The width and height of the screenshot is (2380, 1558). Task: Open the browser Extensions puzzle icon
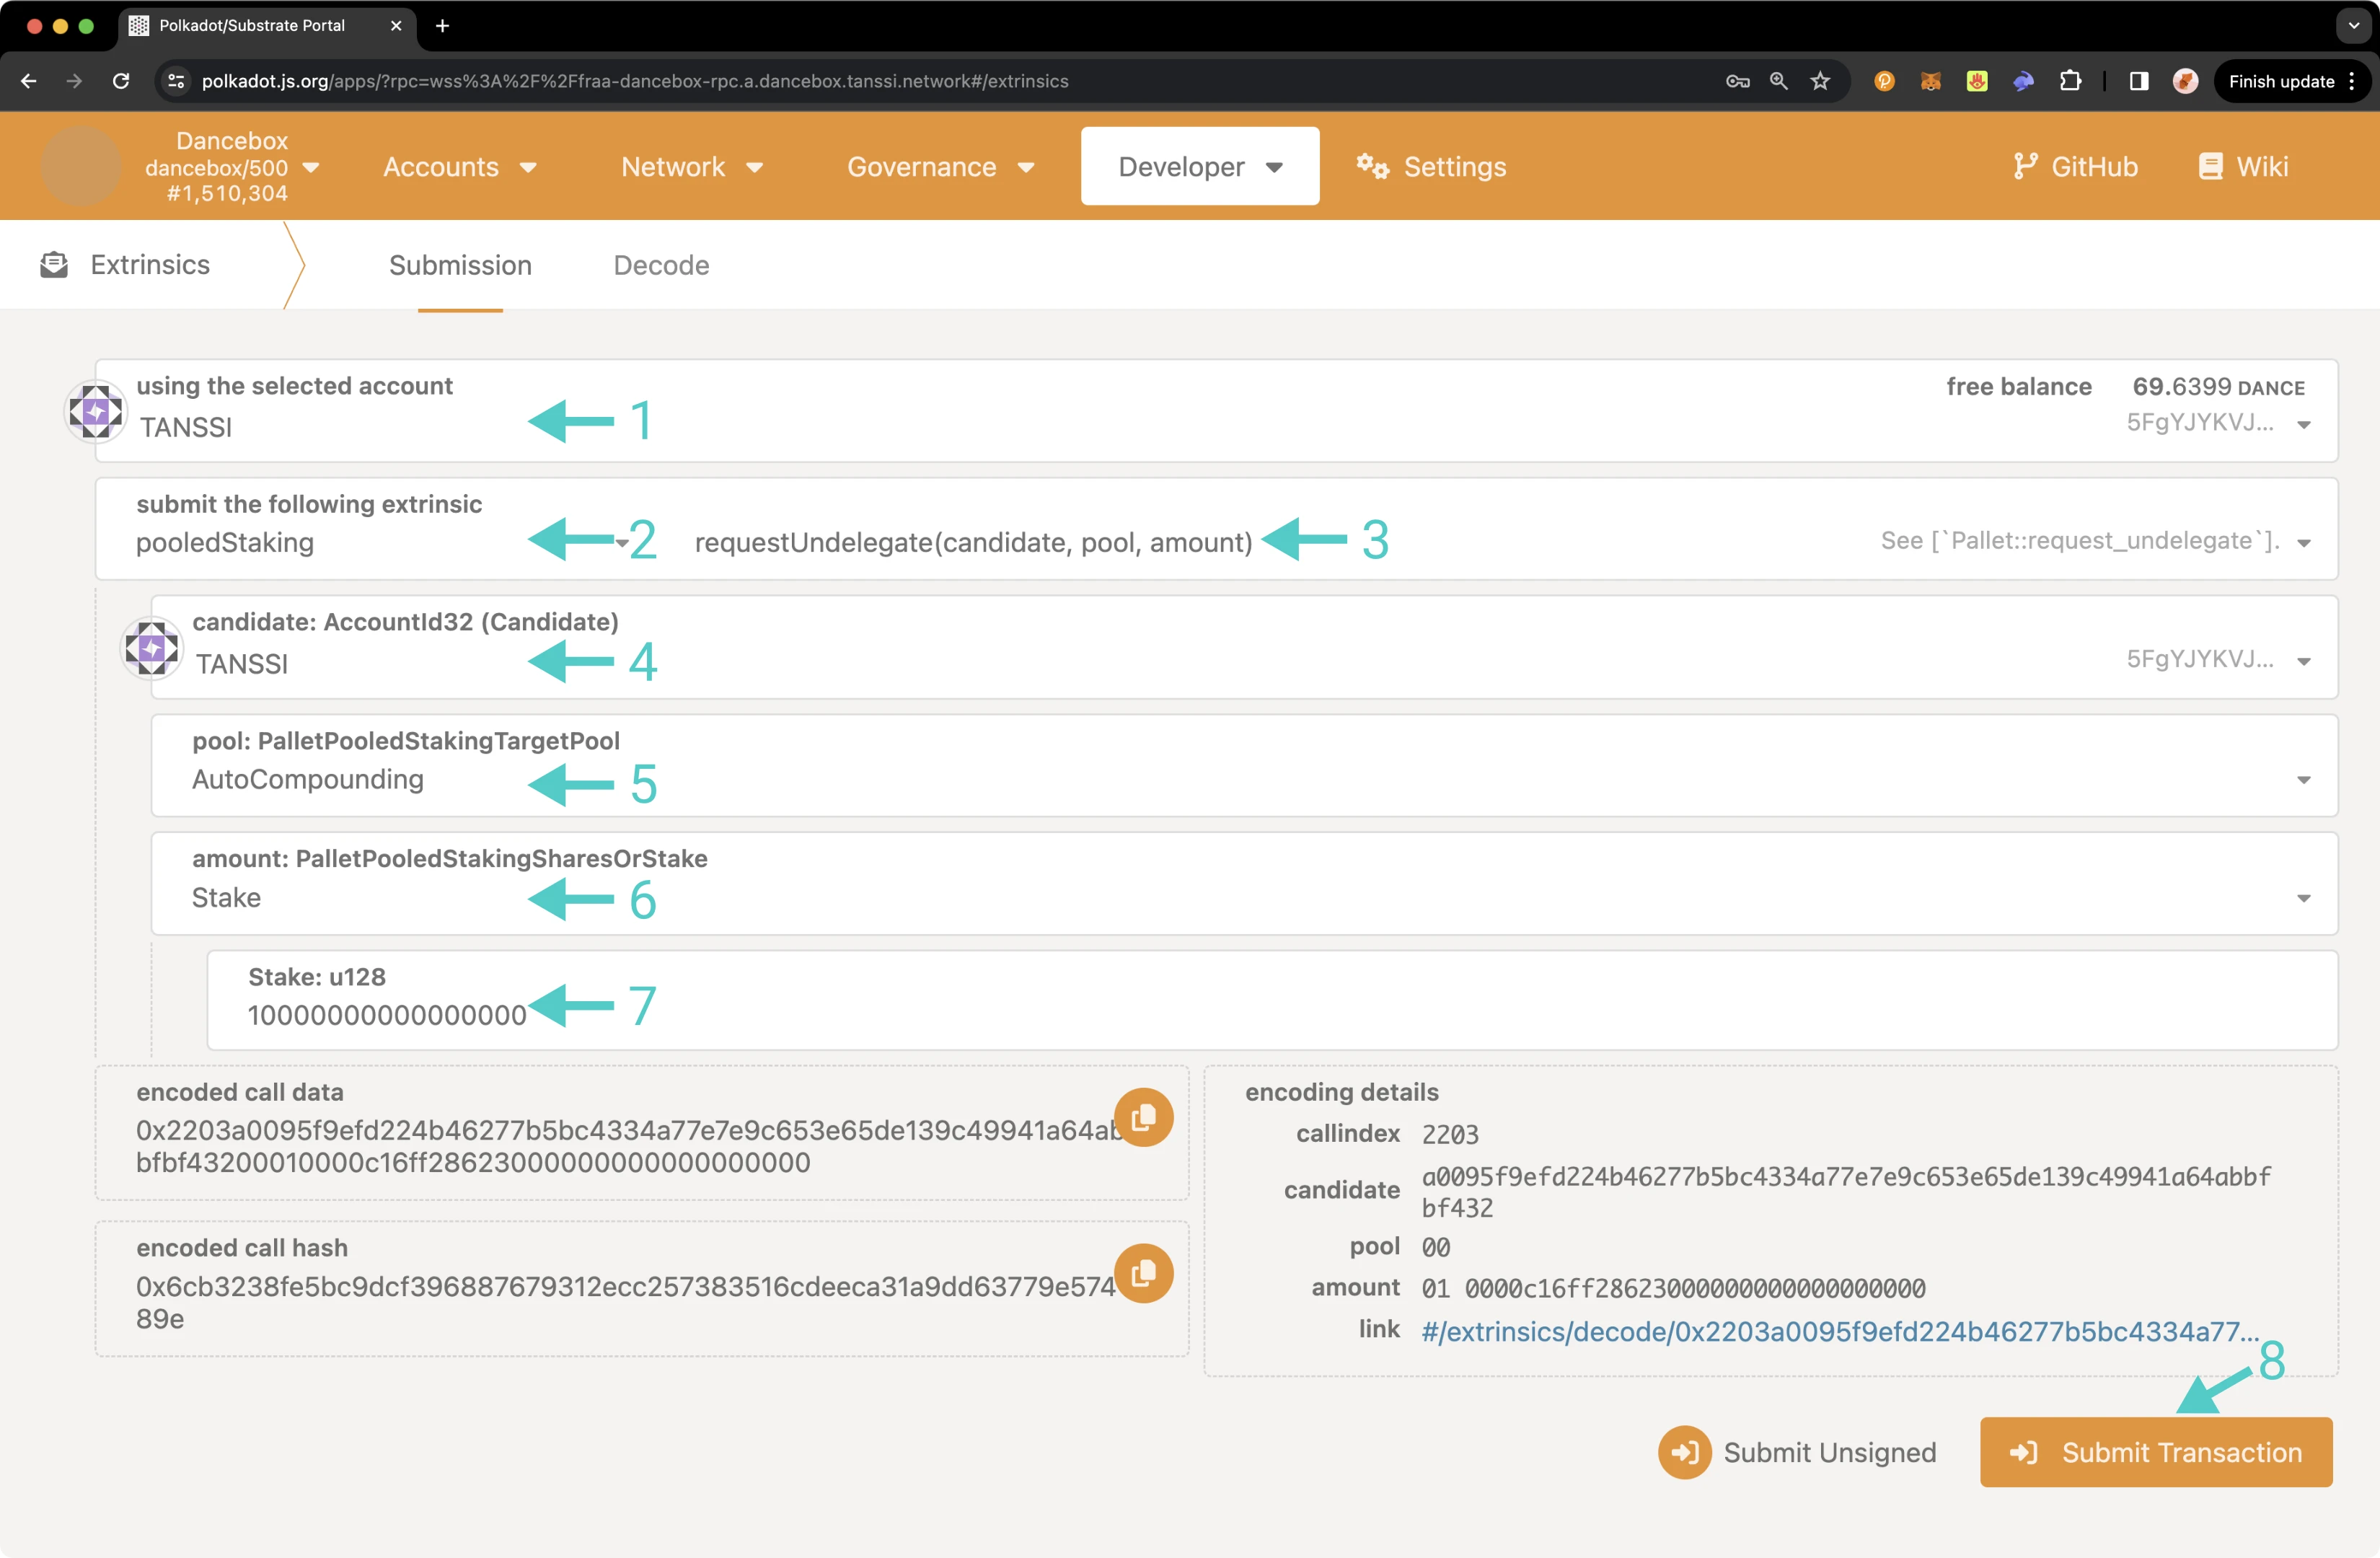(2070, 81)
